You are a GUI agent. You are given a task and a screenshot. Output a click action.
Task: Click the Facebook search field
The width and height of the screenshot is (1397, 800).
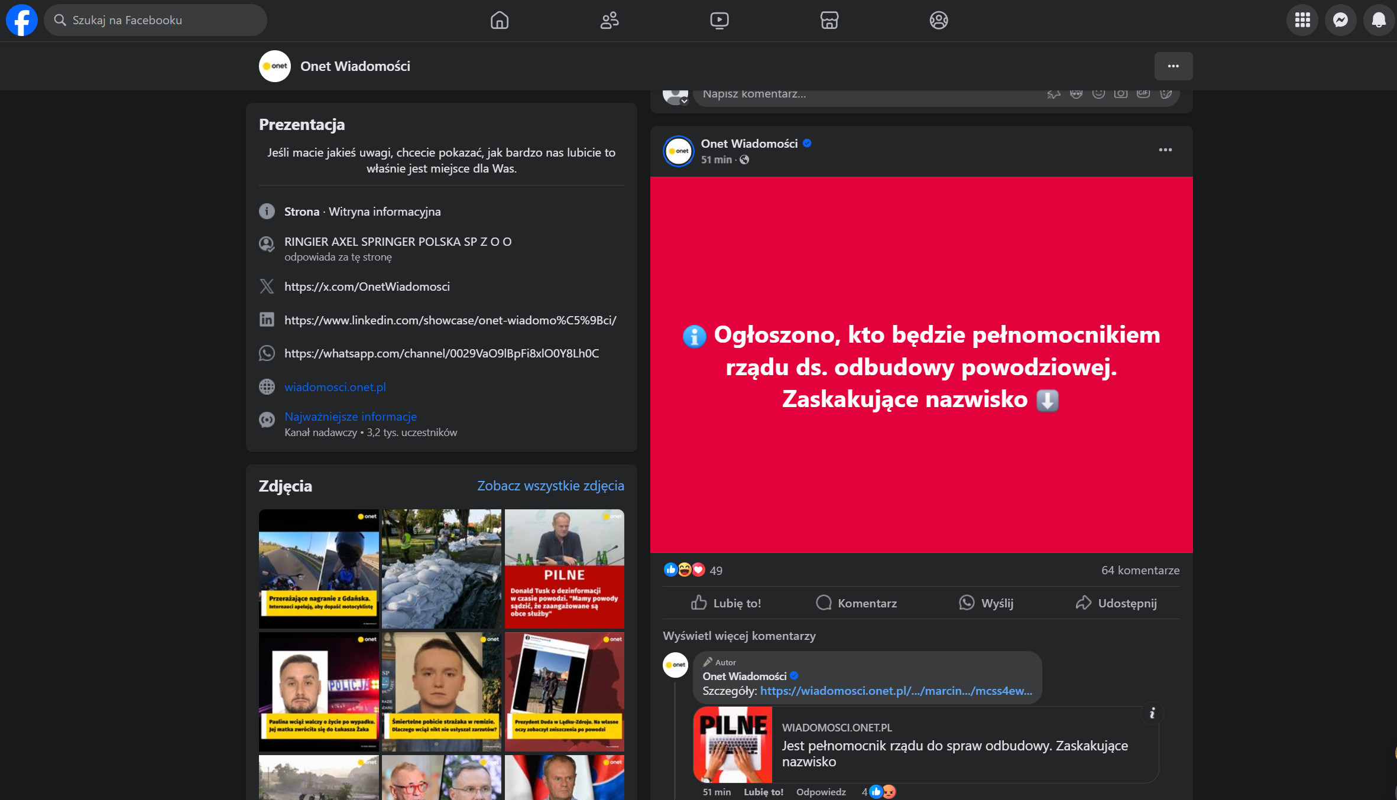(x=155, y=20)
